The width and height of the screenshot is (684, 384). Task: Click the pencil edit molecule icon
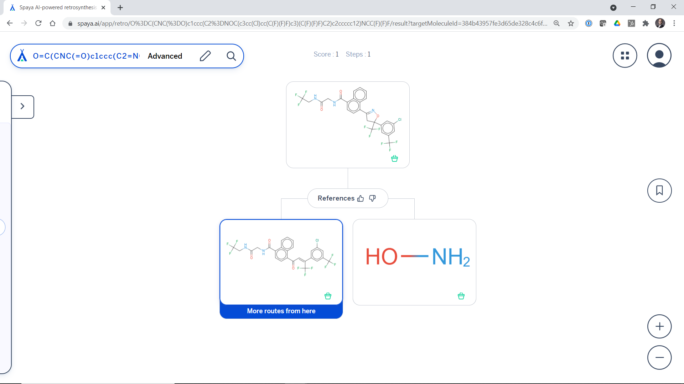click(x=205, y=56)
